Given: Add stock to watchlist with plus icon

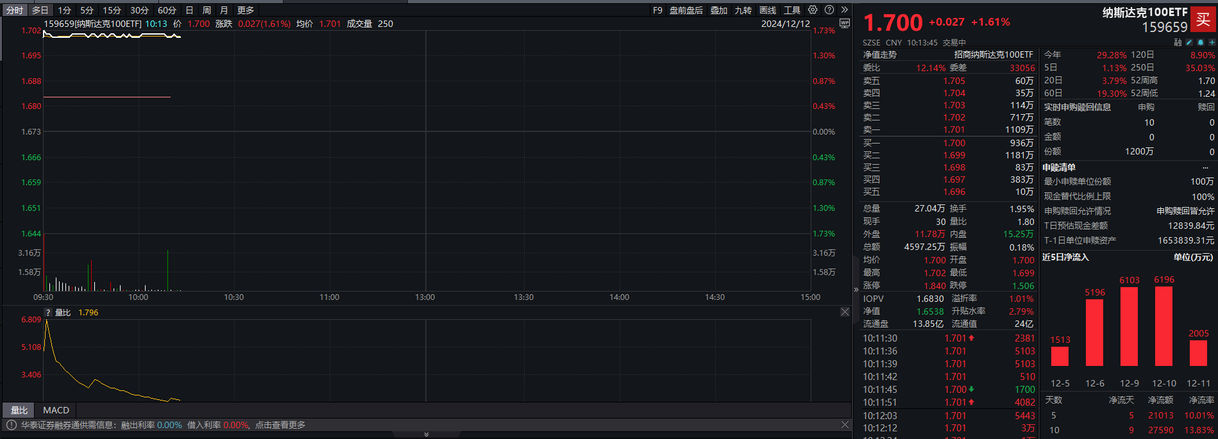Looking at the screenshot, I should [x=1212, y=42].
